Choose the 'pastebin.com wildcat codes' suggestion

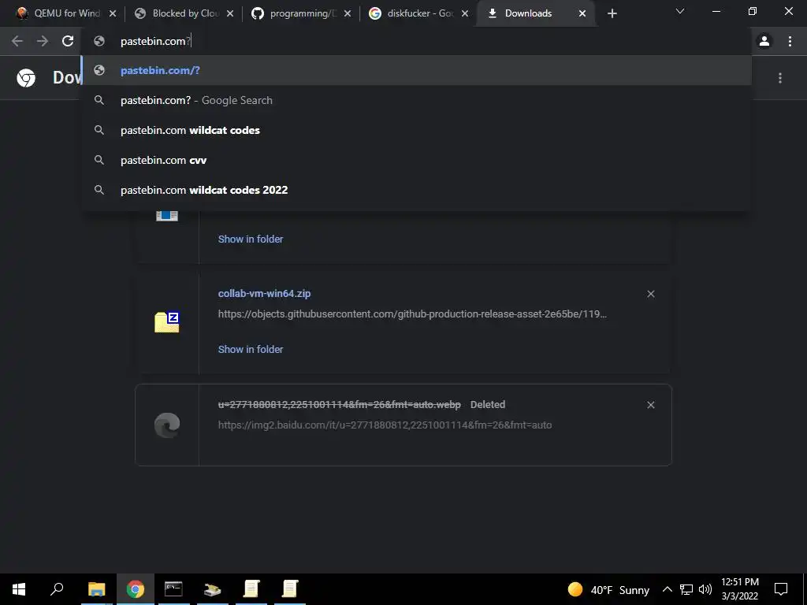416,130
